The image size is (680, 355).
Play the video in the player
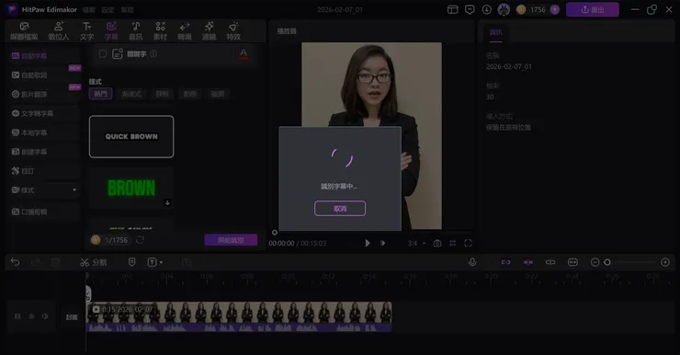point(368,243)
